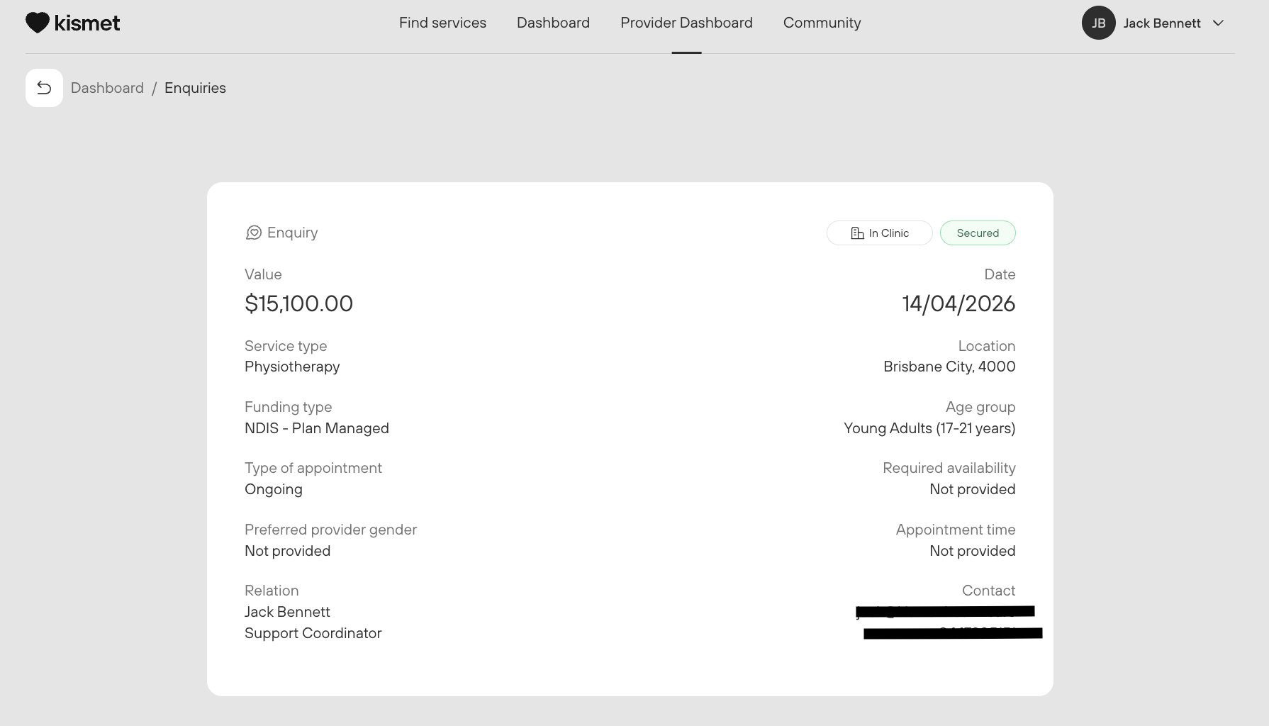Go to the Dashboard nav item
This screenshot has width=1269, height=726.
point(553,23)
